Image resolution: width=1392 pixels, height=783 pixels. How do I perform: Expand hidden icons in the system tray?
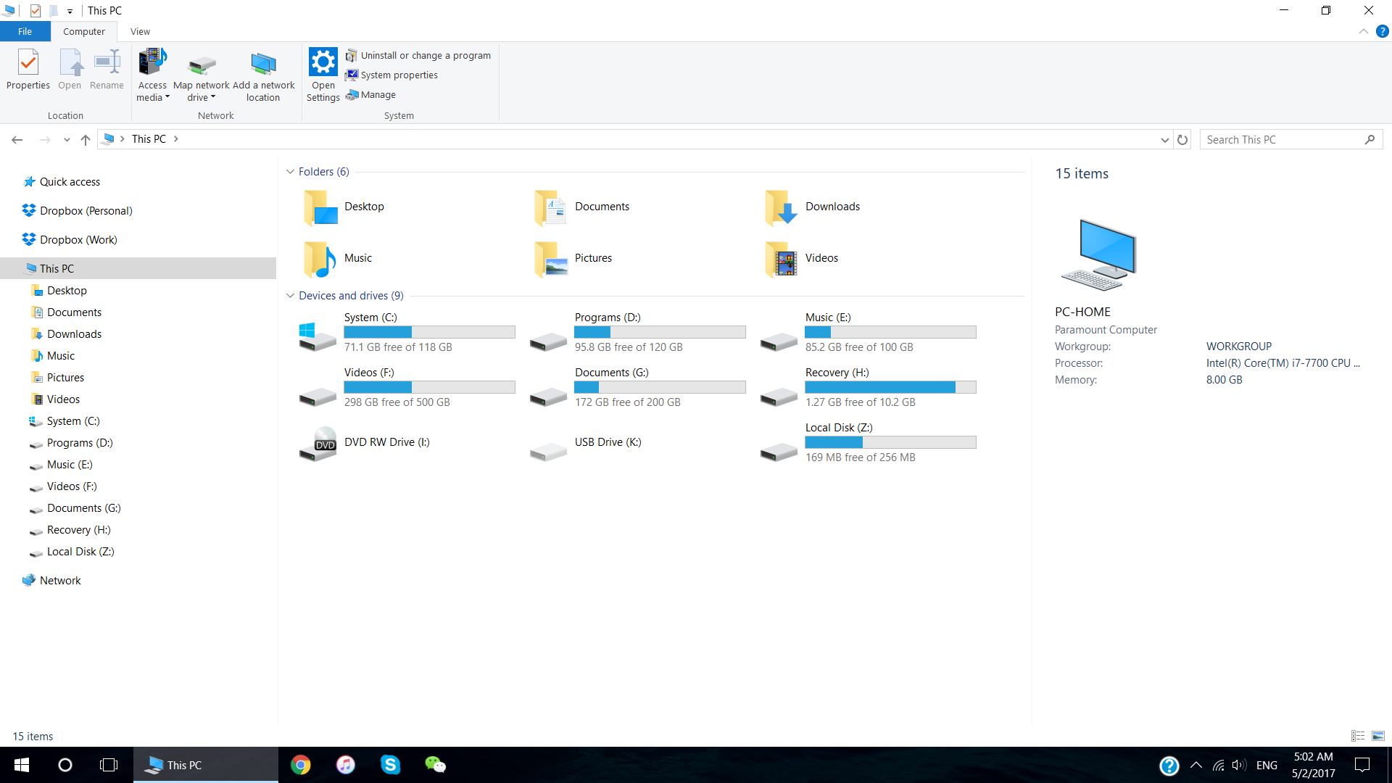point(1196,764)
